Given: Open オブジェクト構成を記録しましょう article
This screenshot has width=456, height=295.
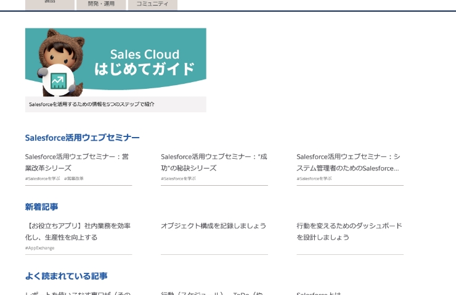Looking at the screenshot, I should [x=213, y=226].
